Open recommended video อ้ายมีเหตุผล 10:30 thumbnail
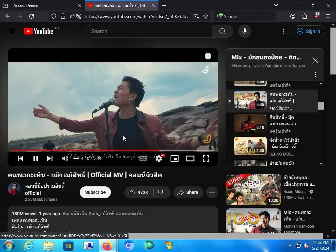Screen dimensions: 336x252 pos(253,190)
